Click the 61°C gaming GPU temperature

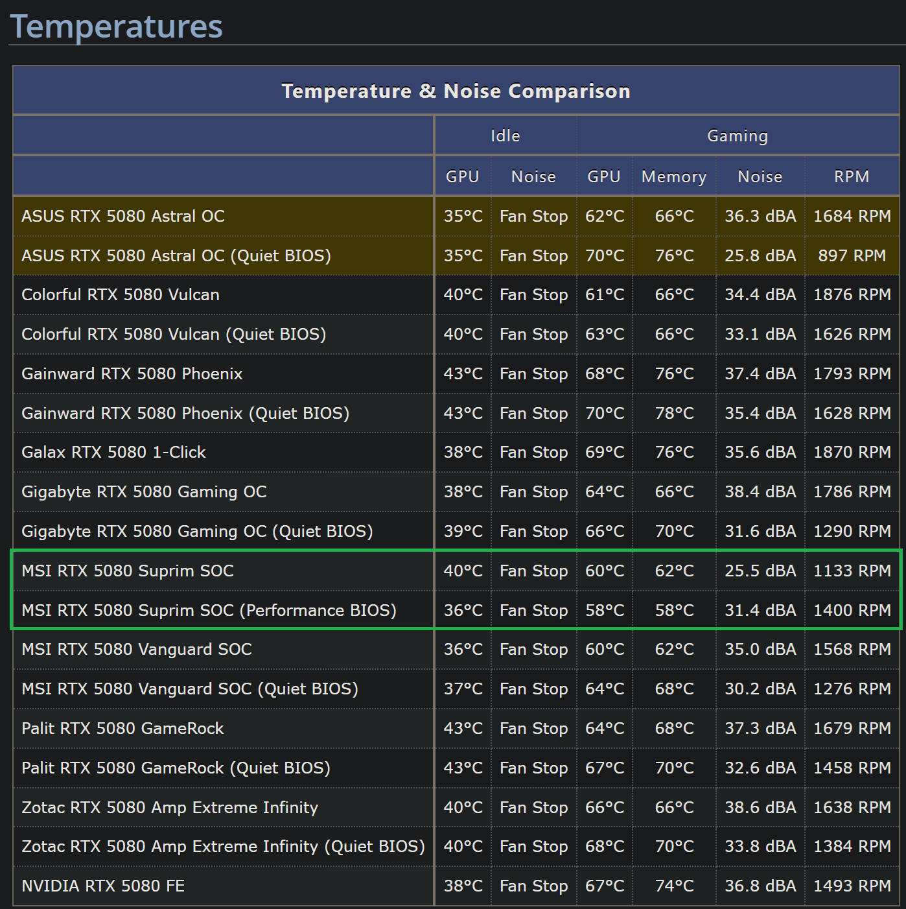(x=605, y=294)
